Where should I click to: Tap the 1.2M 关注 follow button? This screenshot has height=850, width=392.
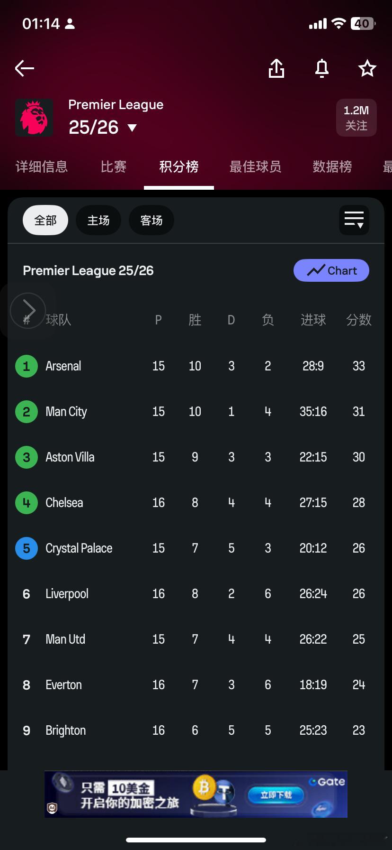[356, 118]
